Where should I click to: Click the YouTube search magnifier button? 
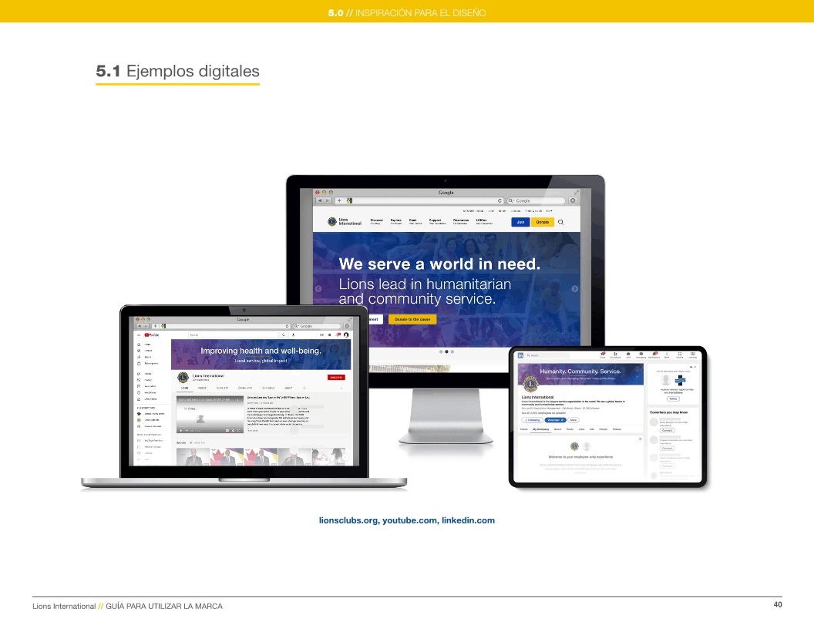point(284,335)
